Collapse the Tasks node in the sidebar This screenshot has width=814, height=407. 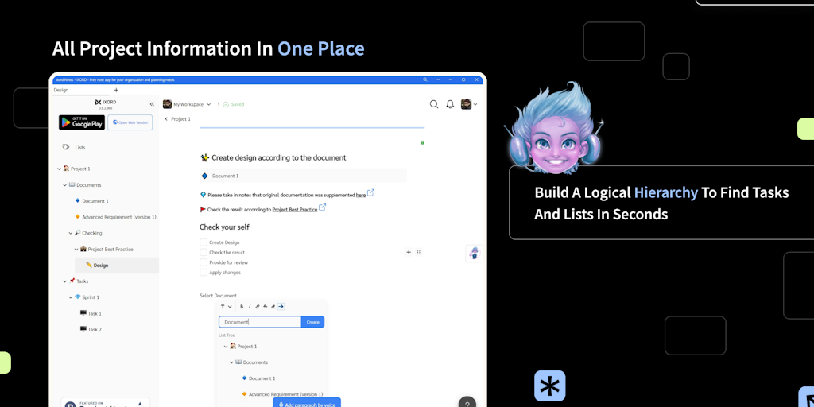65,281
